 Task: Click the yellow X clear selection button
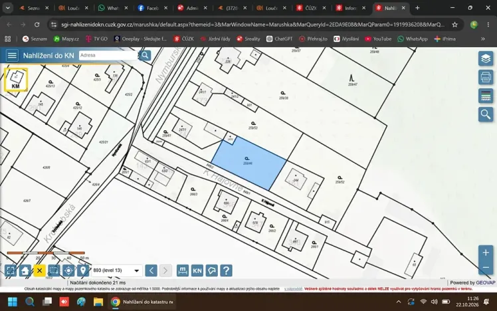click(x=40, y=270)
